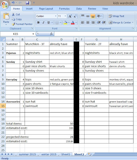137x160 pixels.
Task: Expand font color palette arrow
Action: tap(76, 22)
